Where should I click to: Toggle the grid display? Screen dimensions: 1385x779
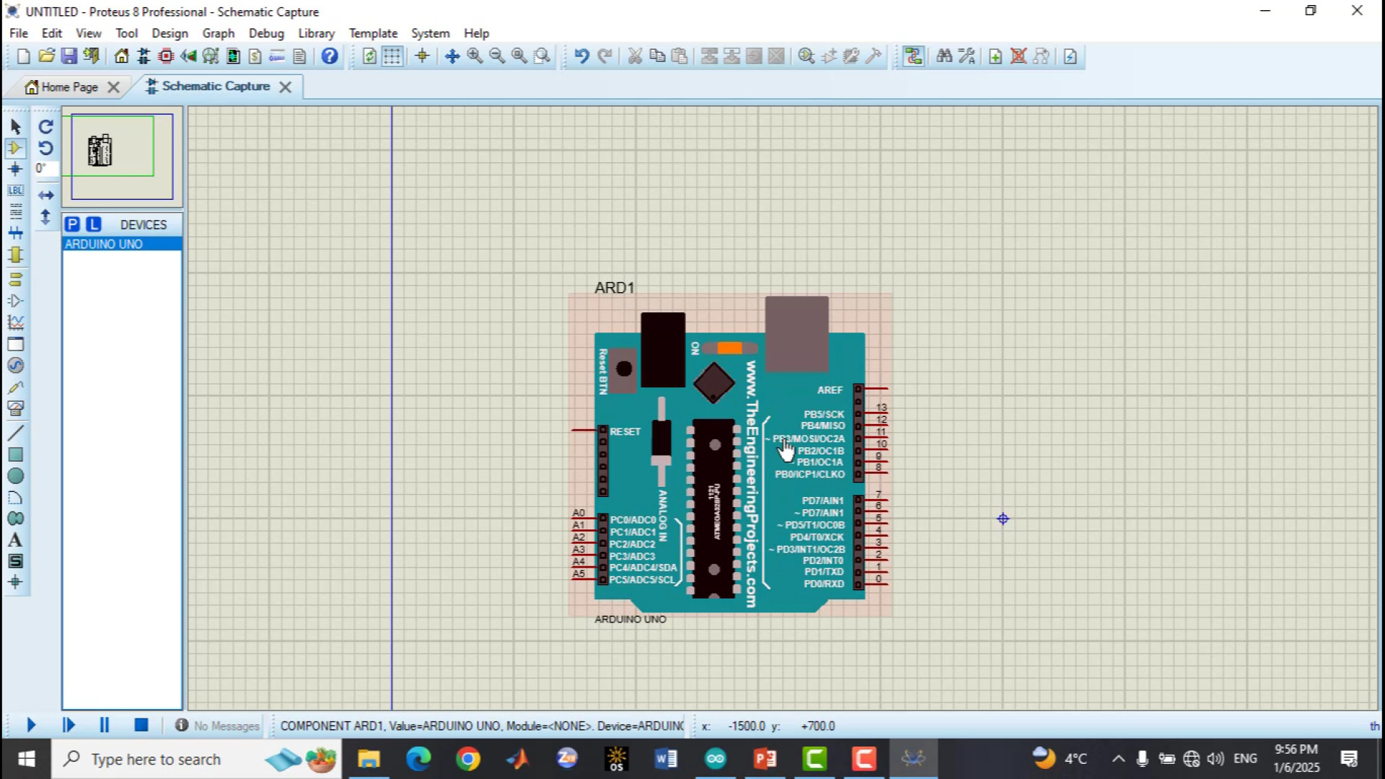point(391,56)
